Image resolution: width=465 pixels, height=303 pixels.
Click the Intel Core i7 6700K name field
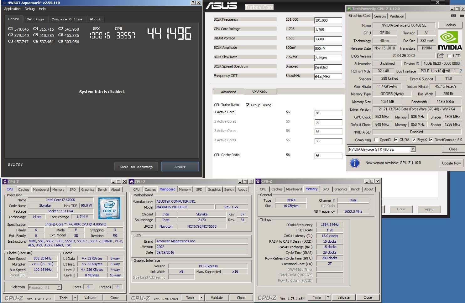click(60, 200)
